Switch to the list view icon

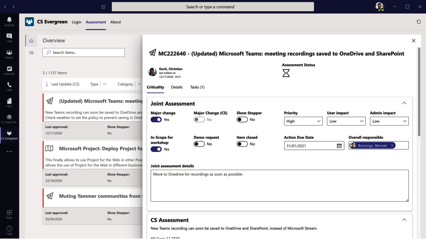tap(31, 53)
